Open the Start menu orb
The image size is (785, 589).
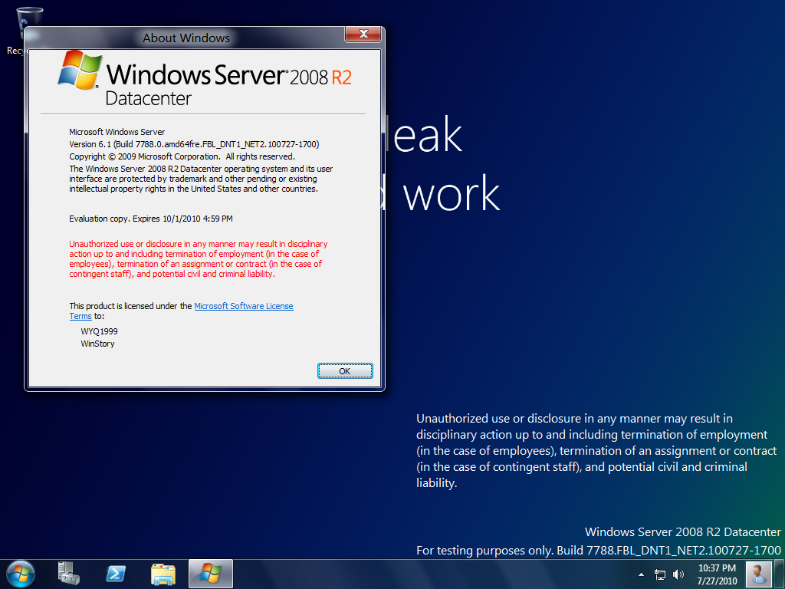tap(20, 574)
